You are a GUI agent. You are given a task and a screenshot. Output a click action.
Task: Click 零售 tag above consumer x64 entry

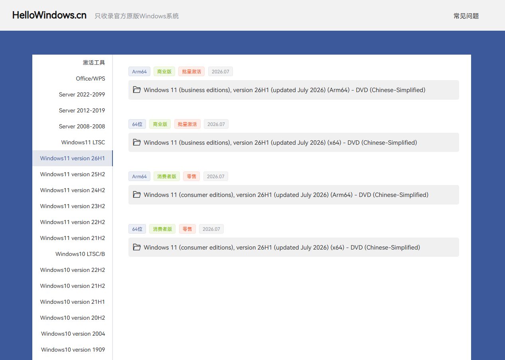tap(187, 229)
